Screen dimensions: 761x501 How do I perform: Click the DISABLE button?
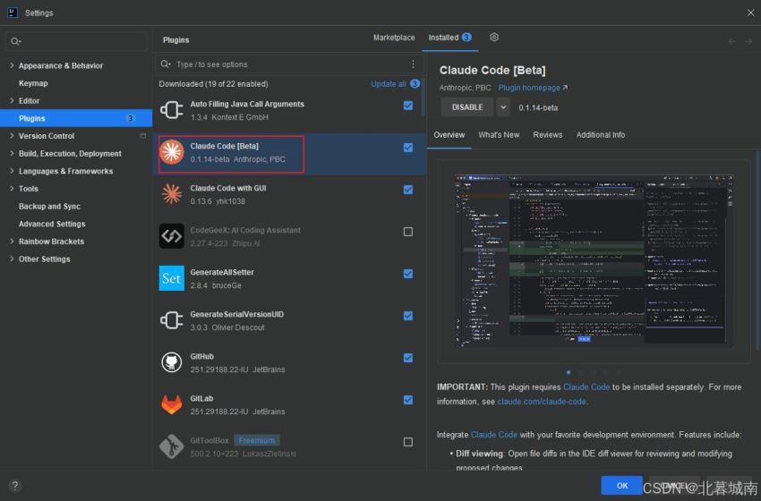pos(466,107)
